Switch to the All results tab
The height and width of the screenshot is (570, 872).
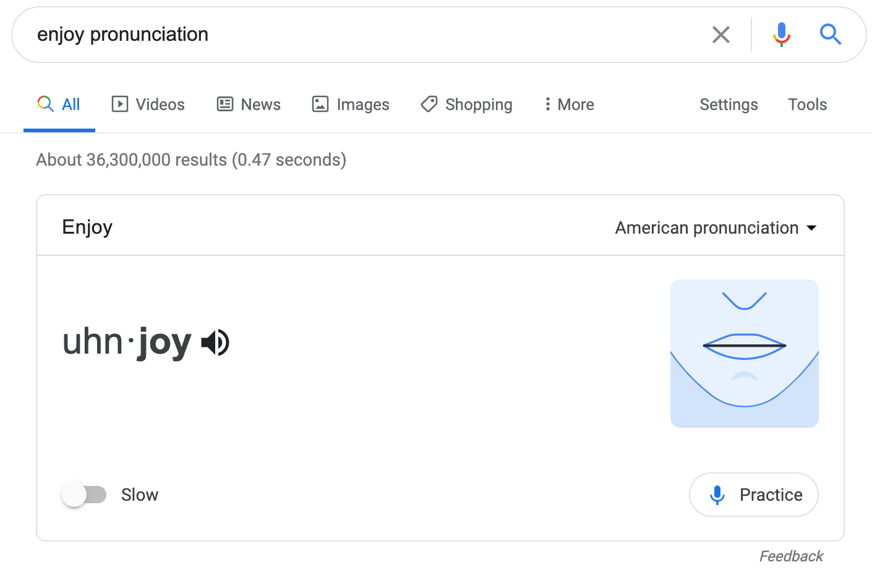click(x=59, y=104)
